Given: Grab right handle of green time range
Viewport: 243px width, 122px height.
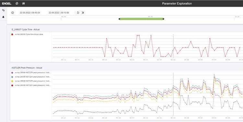Looking at the screenshot, I should point(163,19).
